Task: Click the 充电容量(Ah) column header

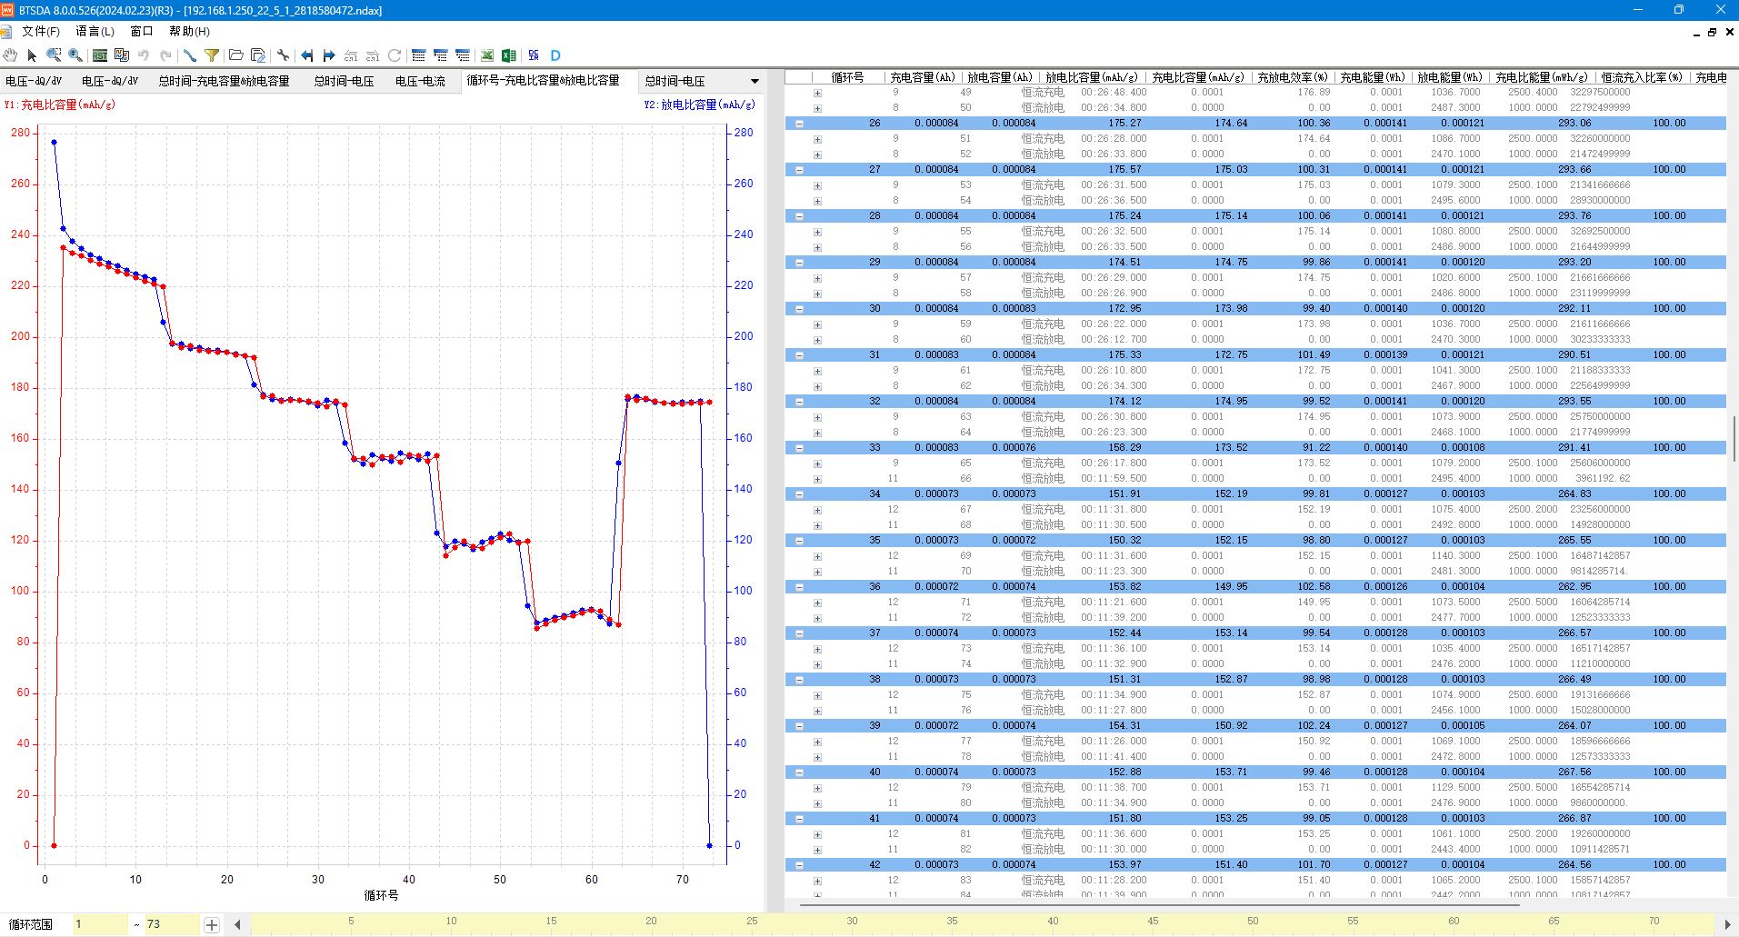Action: 922,77
